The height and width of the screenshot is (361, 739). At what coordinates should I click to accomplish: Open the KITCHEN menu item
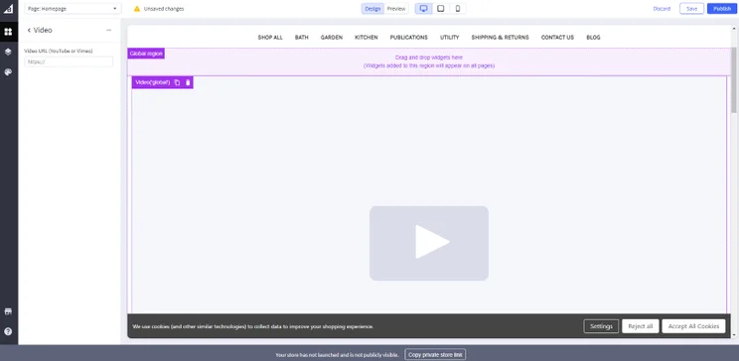click(367, 37)
